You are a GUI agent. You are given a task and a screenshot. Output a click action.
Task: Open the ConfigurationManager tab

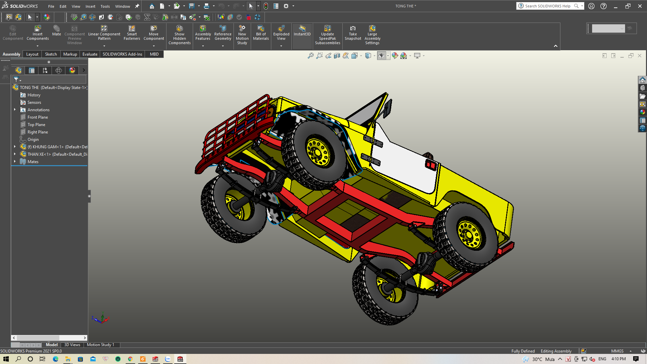[45, 70]
